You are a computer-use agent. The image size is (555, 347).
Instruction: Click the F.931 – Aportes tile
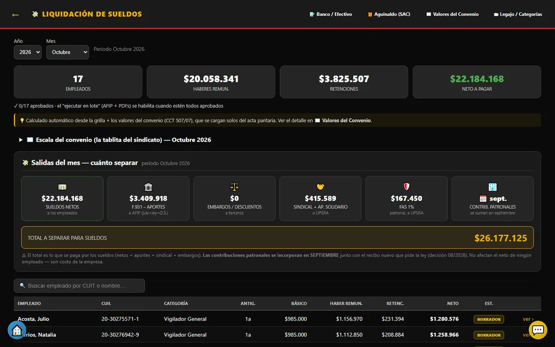(148, 198)
